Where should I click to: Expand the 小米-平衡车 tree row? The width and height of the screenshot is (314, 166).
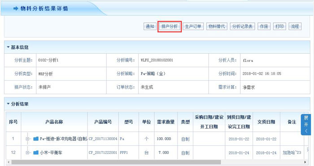27,153
